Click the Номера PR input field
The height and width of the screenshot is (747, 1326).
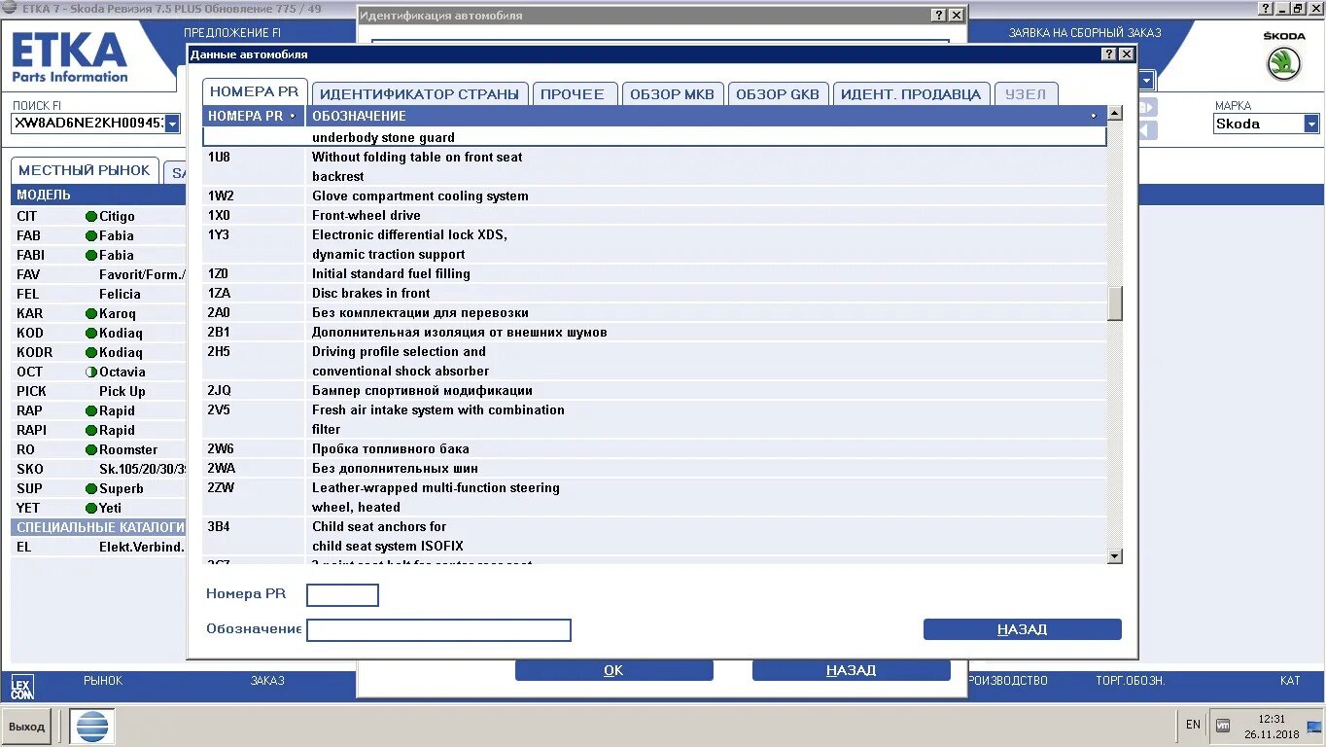pos(342,595)
